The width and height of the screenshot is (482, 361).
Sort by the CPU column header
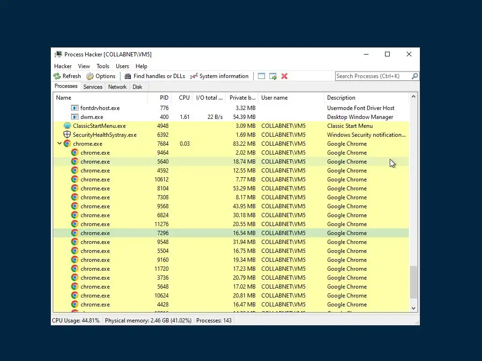pos(182,98)
